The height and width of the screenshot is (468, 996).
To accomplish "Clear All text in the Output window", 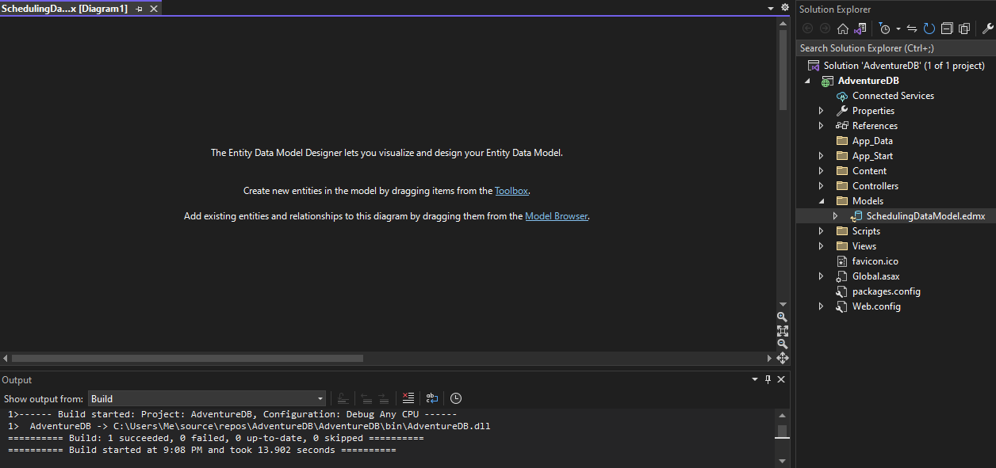I will coord(408,398).
